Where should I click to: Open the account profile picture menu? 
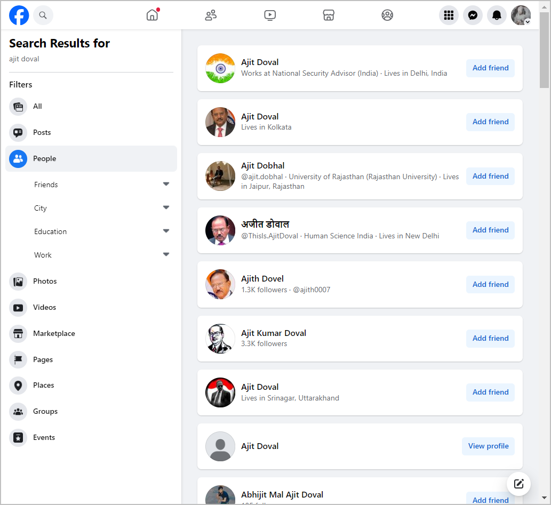tap(521, 15)
